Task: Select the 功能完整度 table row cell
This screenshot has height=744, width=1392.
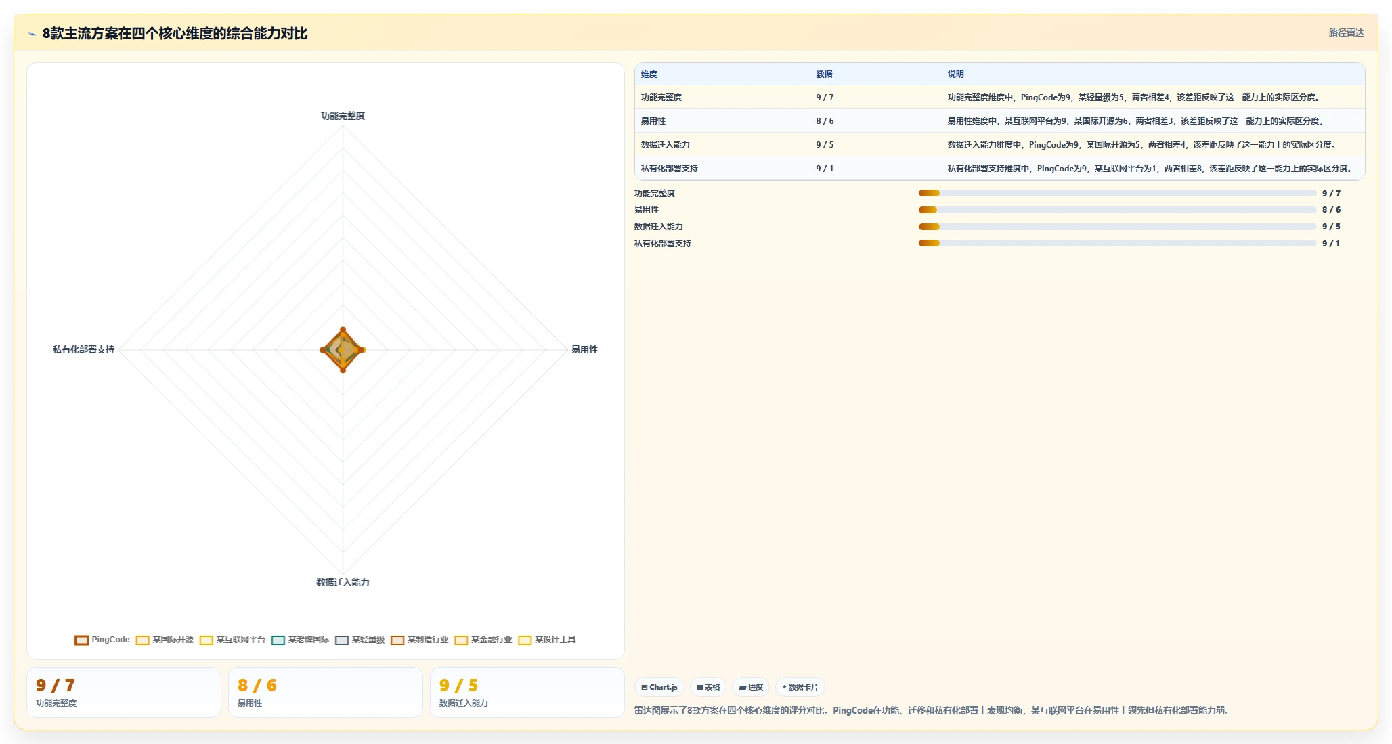Action: coord(661,97)
